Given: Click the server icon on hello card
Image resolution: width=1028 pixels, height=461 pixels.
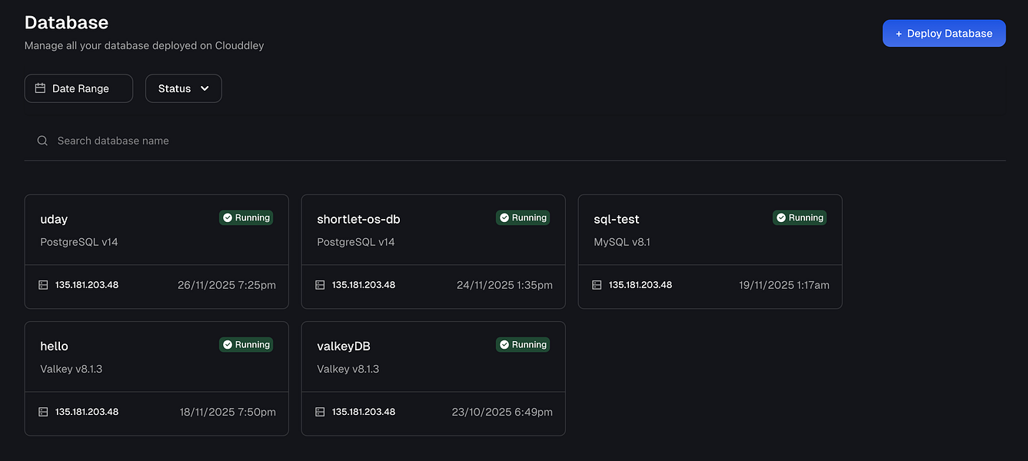Looking at the screenshot, I should tap(43, 412).
